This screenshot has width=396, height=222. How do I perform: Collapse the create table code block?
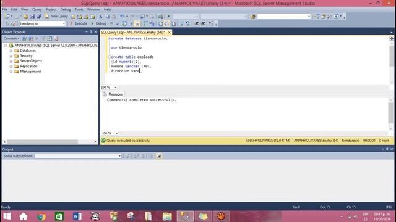109,57
